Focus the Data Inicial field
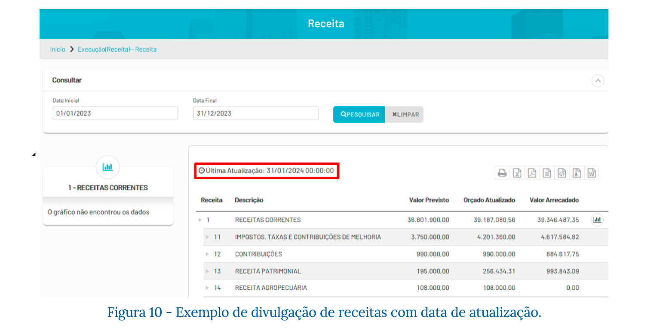This screenshot has height=334, width=666. 115,113
